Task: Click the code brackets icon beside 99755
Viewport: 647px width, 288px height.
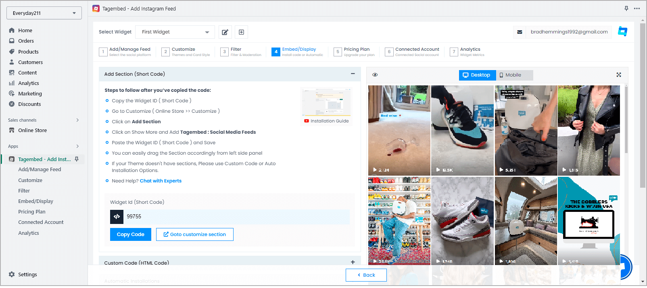Action: (117, 216)
